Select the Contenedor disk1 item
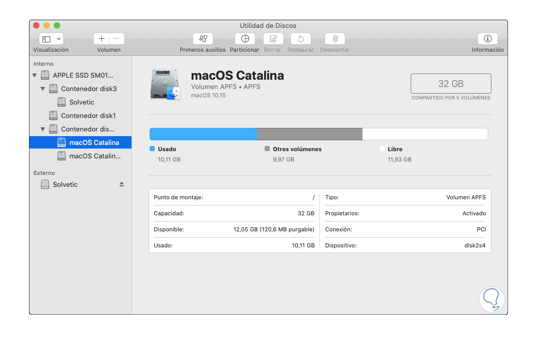Screen dimensions: 537x353 click(88, 115)
